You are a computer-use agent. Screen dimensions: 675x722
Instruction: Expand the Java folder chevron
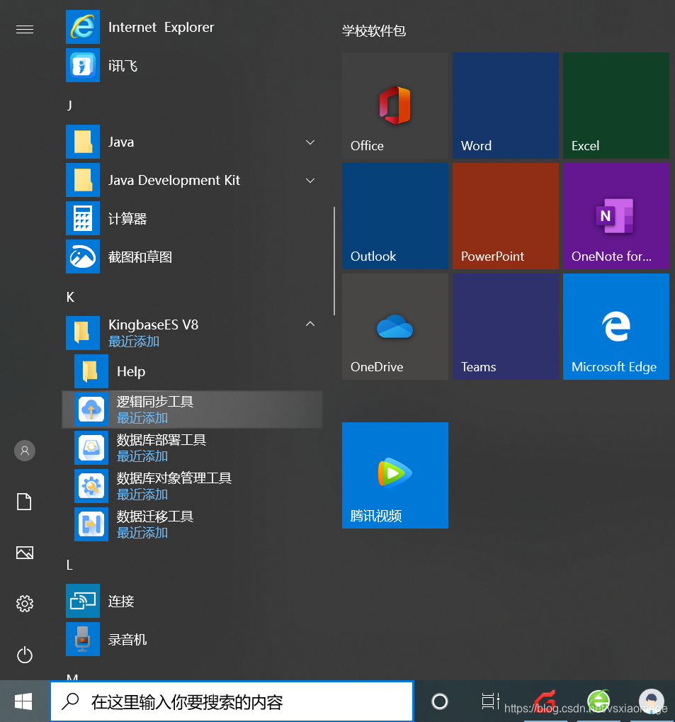click(310, 142)
